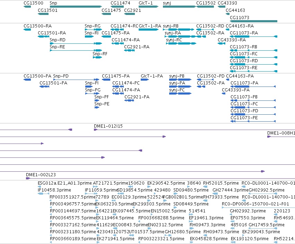
Task: Click transcript CG11475-RA
Action: [x=106, y=36]
